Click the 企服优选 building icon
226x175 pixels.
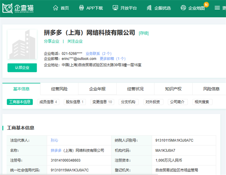pyautogui.click(x=149, y=8)
